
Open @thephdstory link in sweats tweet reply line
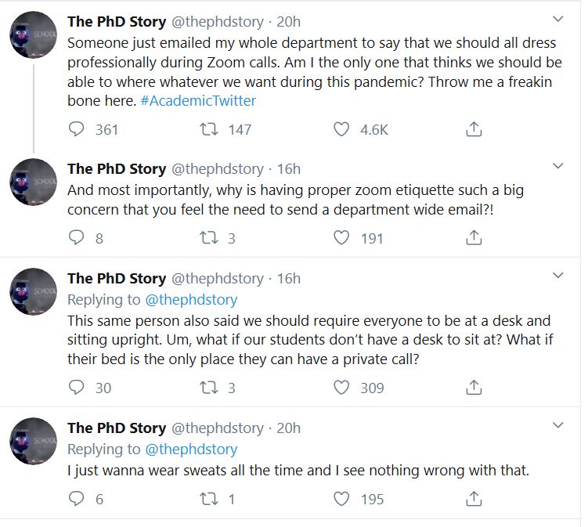(191, 449)
